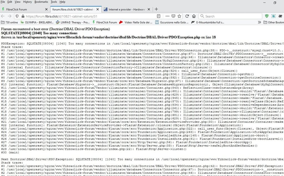284x176 pixels.
Task: Click the green shield extension icon
Action: 267,16
